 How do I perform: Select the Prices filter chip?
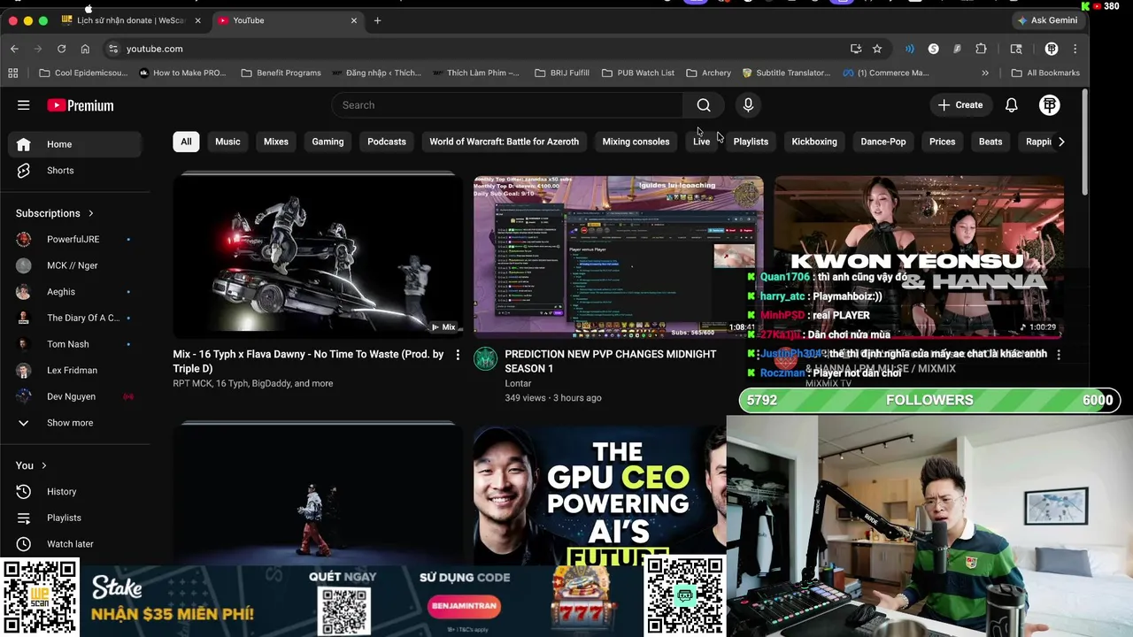[942, 142]
